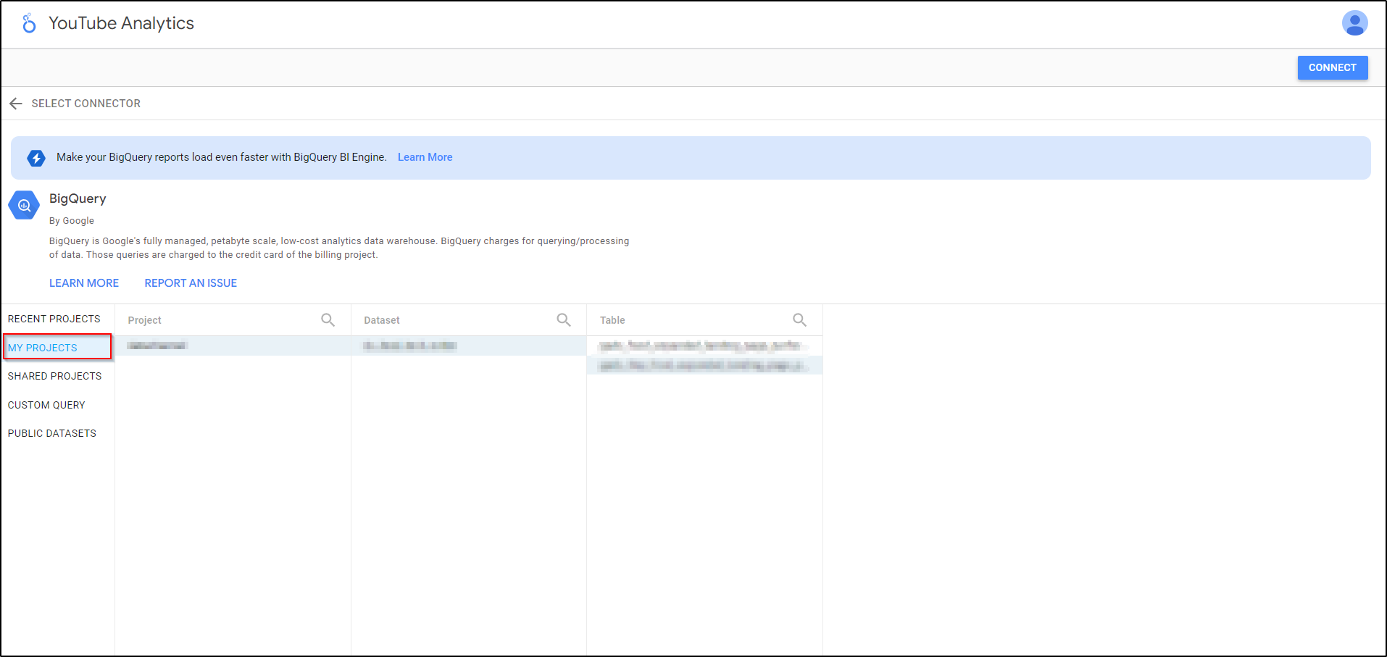Switch to SHARED PROJECTS tab
This screenshot has height=657, width=1387.
tap(55, 376)
